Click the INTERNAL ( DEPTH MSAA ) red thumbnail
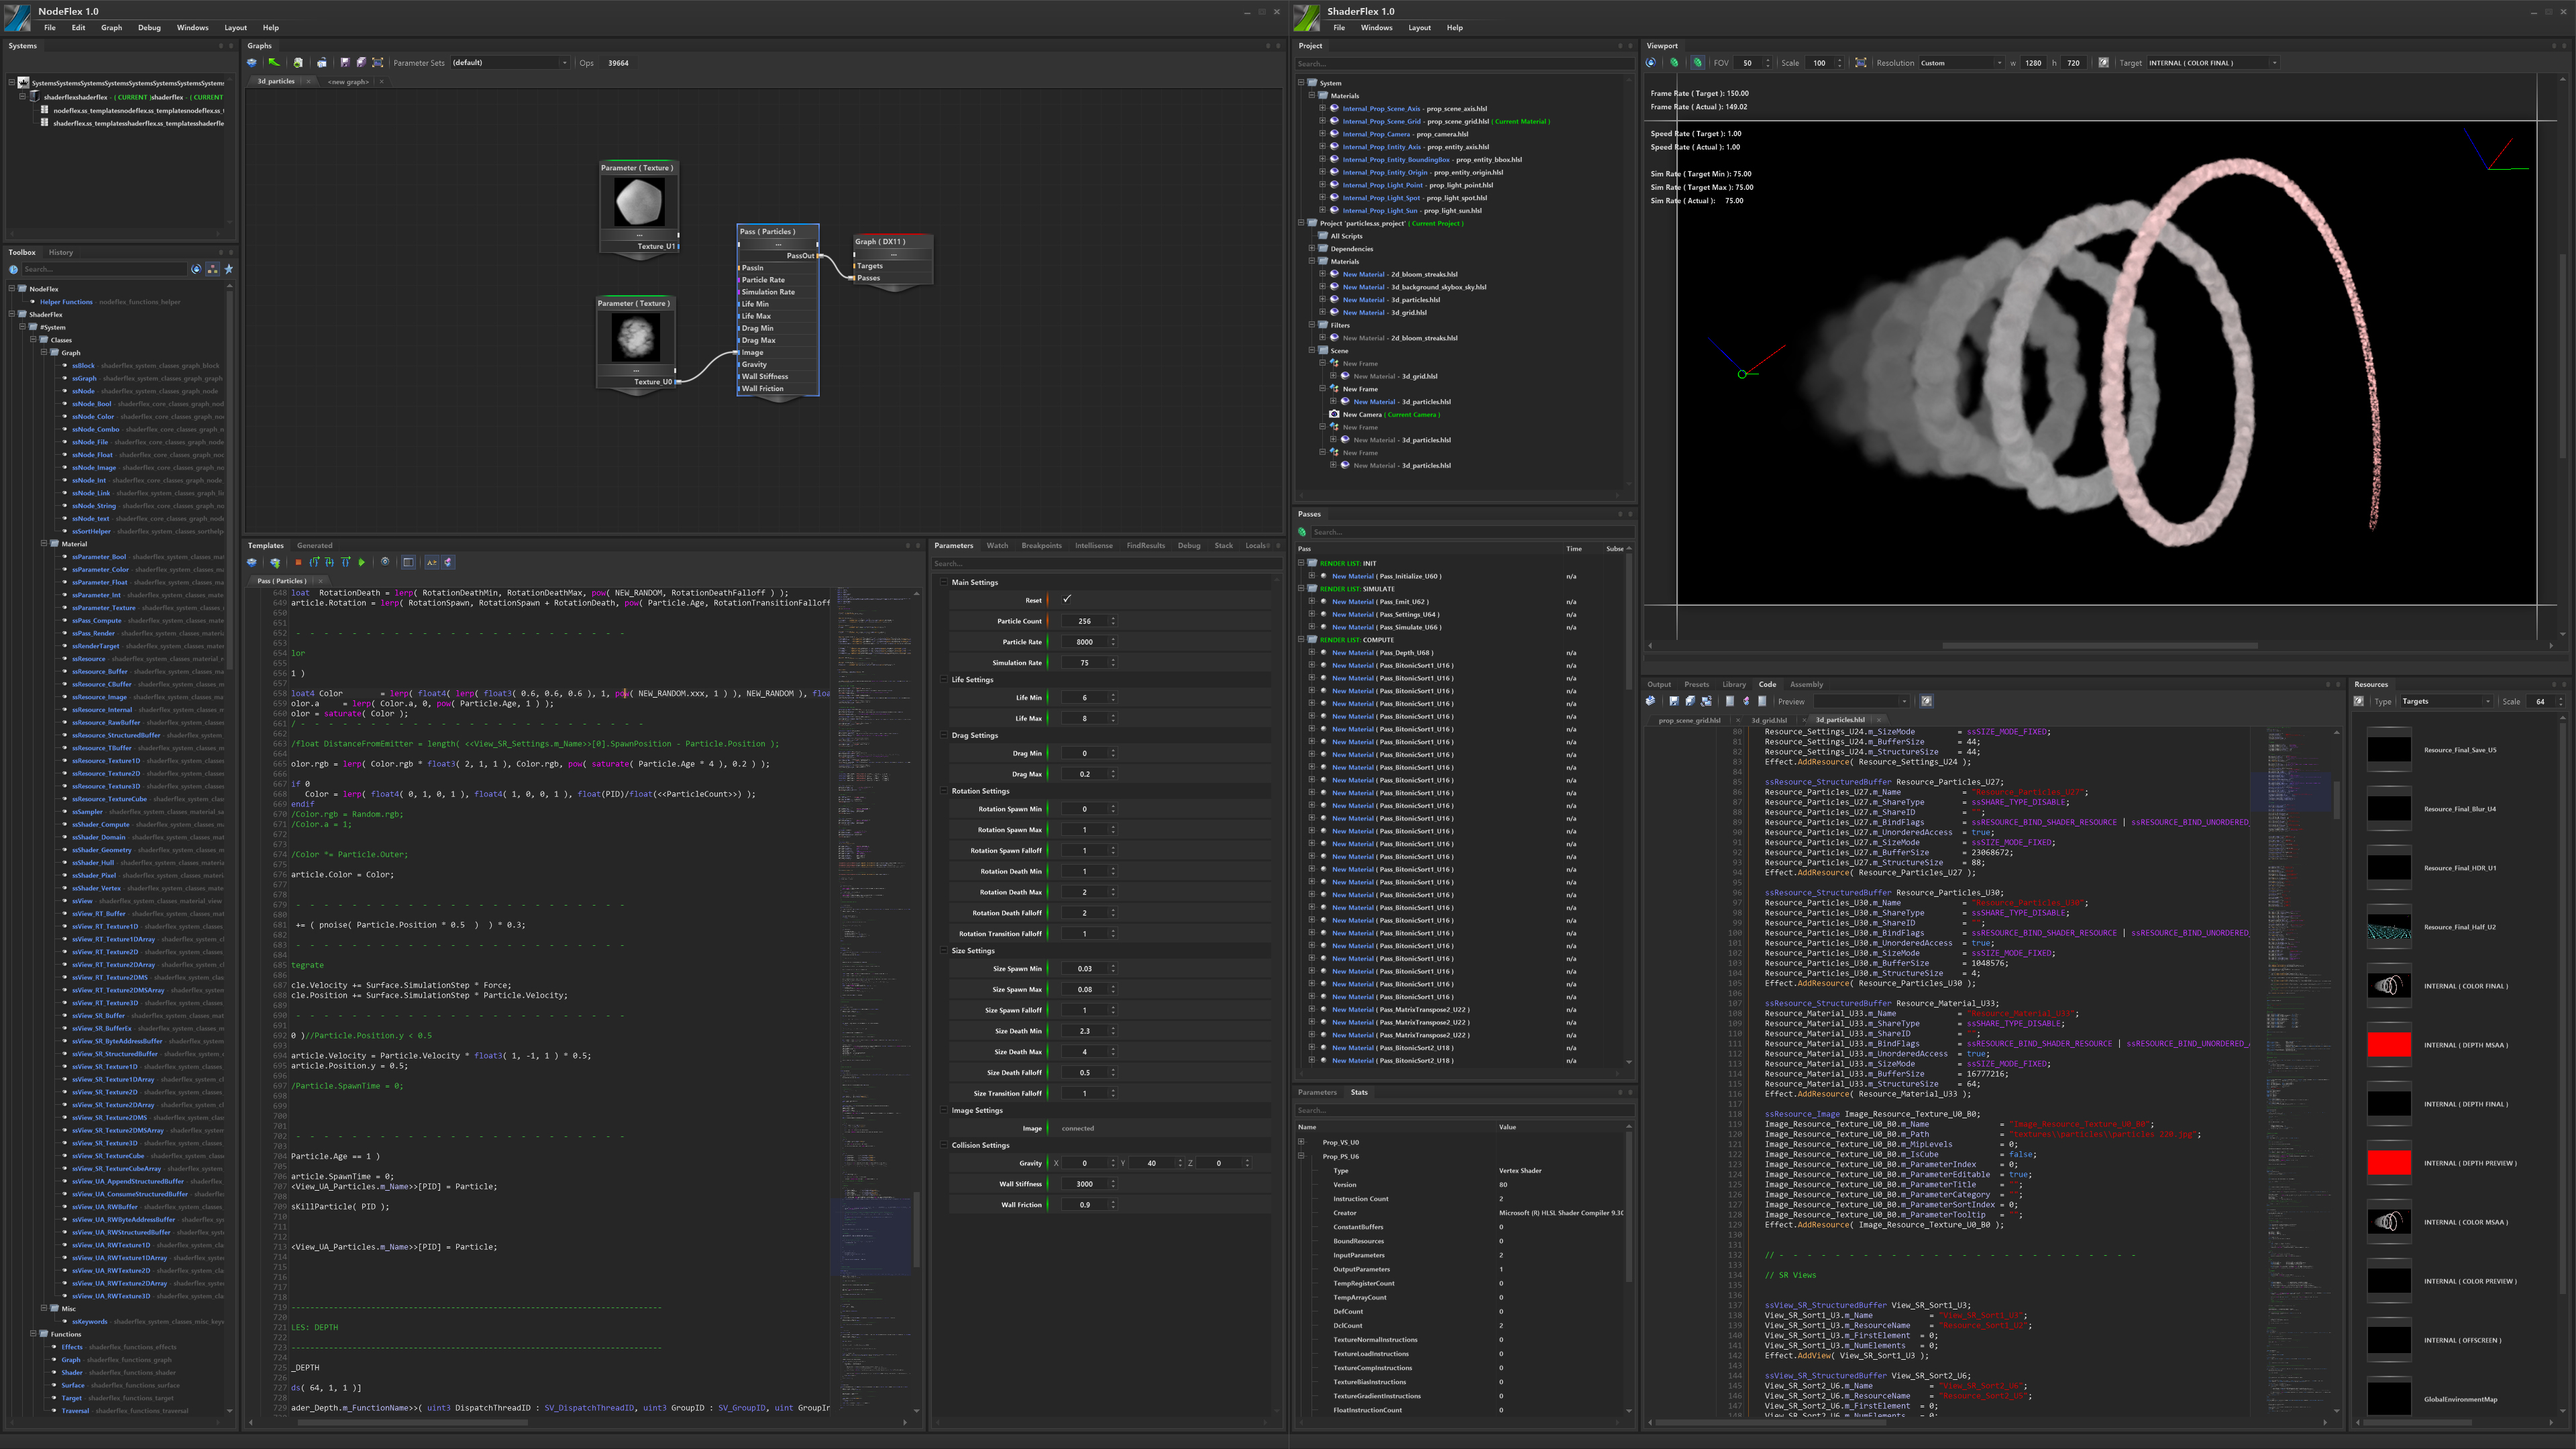 (2388, 1045)
